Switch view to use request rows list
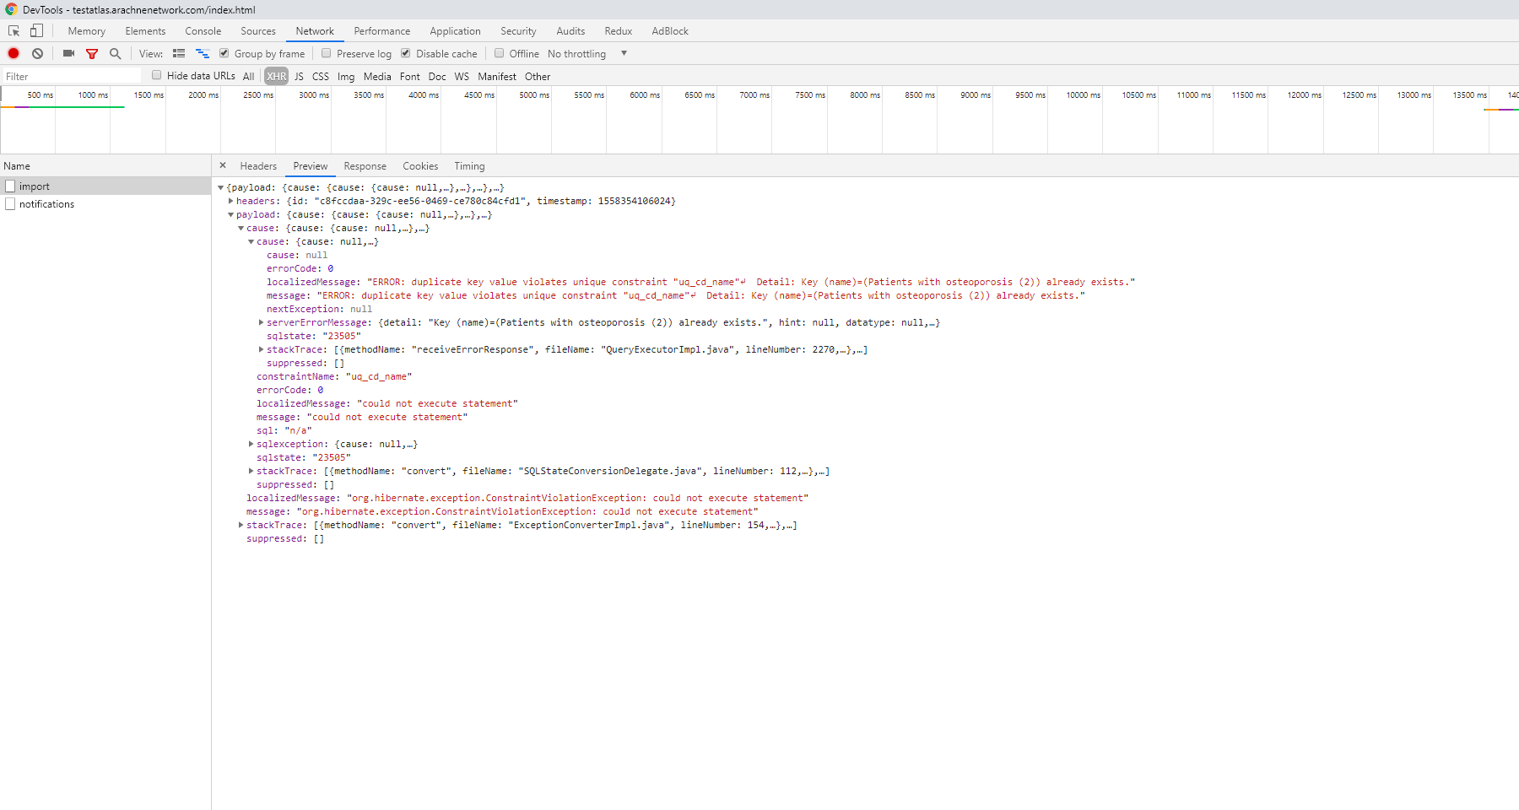 point(179,53)
